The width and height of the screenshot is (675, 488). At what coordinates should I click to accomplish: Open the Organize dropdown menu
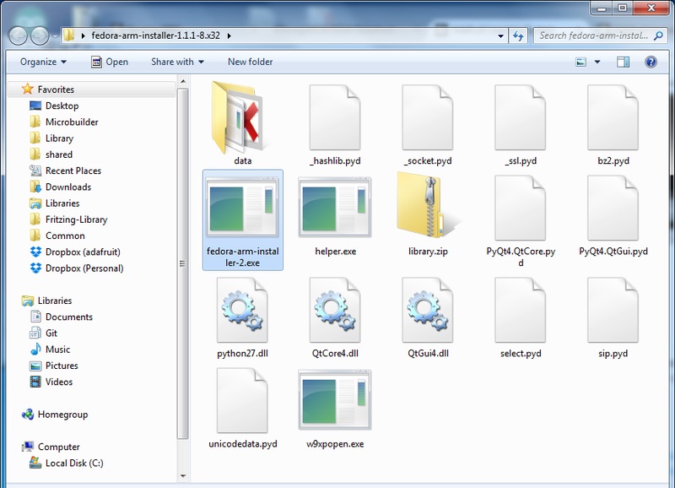click(x=43, y=62)
